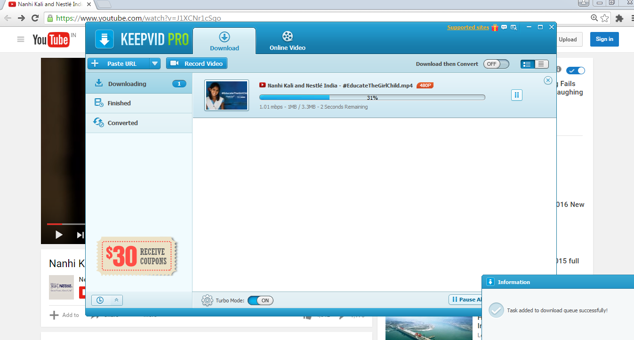
Task: Remove the Nanhi Kali download task
Action: [548, 80]
